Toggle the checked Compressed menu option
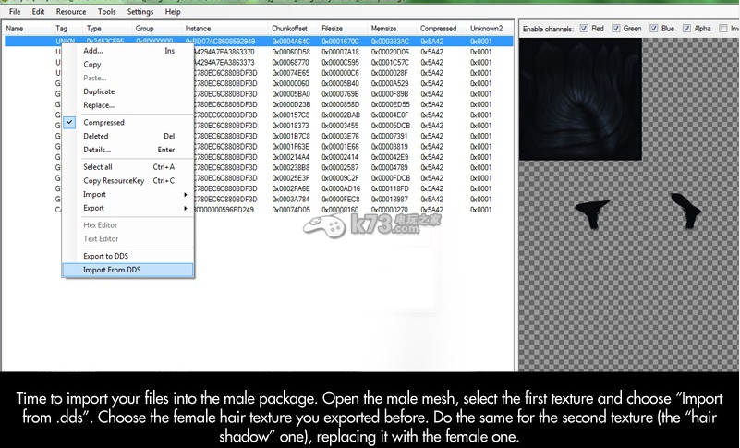This screenshot has width=740, height=448. click(103, 123)
